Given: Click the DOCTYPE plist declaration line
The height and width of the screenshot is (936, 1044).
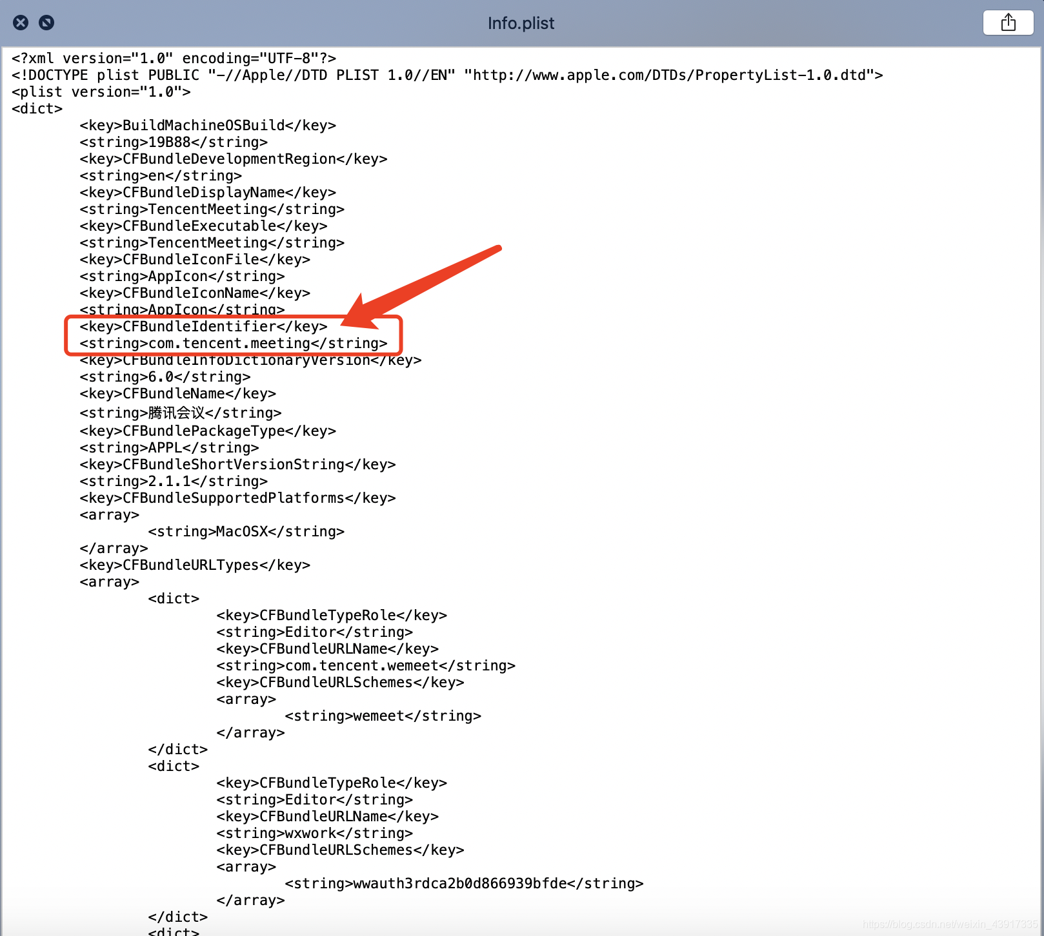Looking at the screenshot, I should pyautogui.click(x=447, y=75).
